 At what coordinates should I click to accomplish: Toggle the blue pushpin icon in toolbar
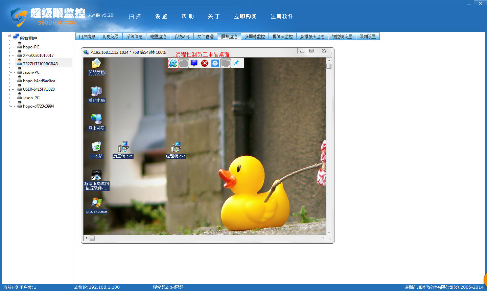click(236, 63)
